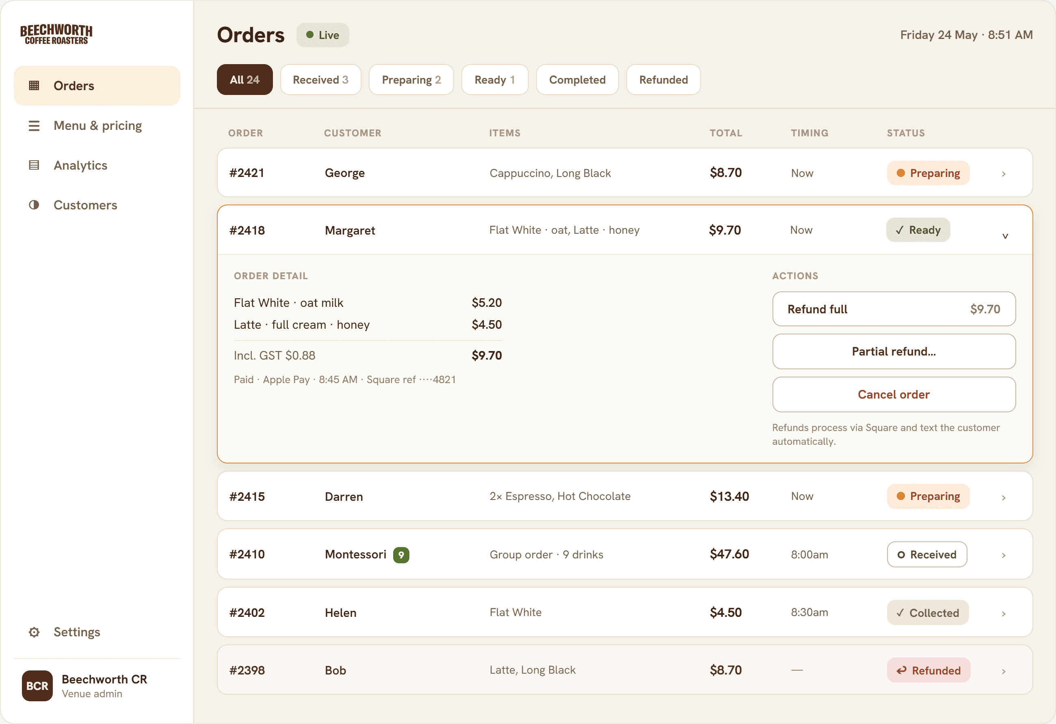Viewport: 1056px width, 724px height.
Task: Click the ORDER column header
Action: [245, 133]
